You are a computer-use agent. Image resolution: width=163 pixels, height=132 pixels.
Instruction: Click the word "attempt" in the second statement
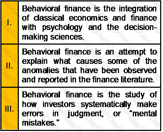pyautogui.click(x=132, y=52)
